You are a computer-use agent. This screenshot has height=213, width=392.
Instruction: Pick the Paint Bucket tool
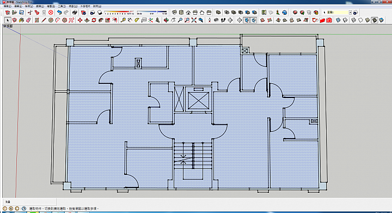(21, 20)
